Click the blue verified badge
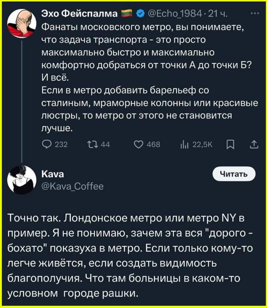 click(x=140, y=14)
